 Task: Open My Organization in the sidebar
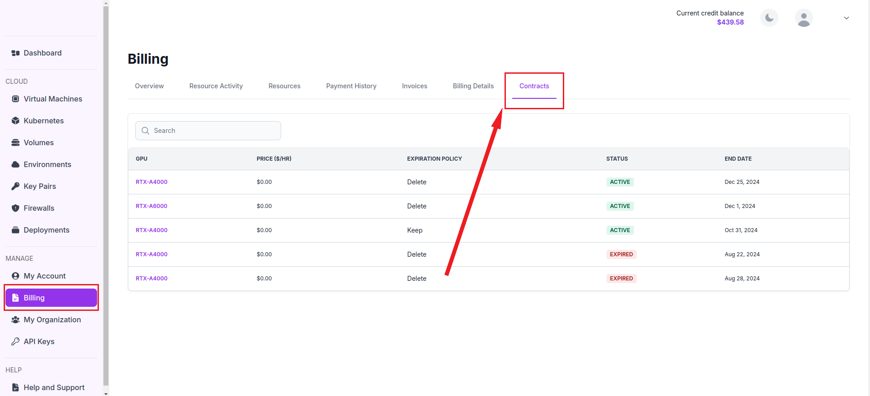tap(52, 320)
